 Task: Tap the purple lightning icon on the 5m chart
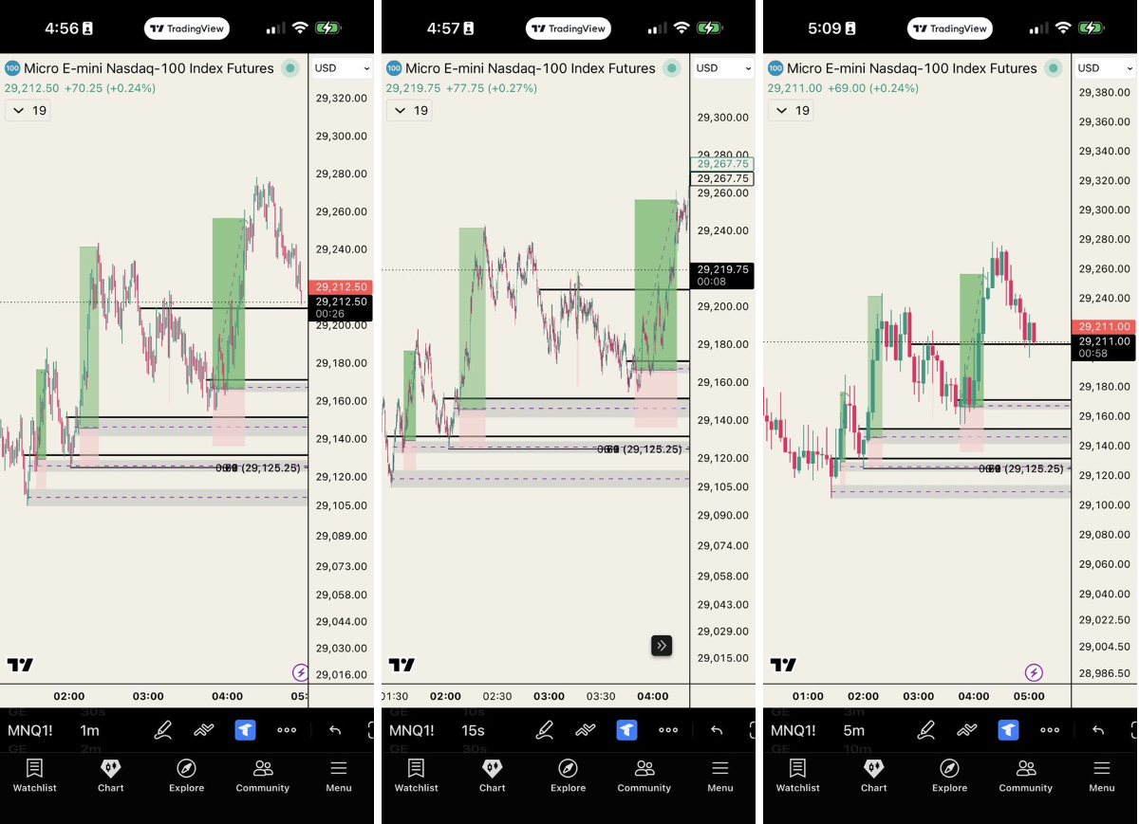pyautogui.click(x=1034, y=672)
